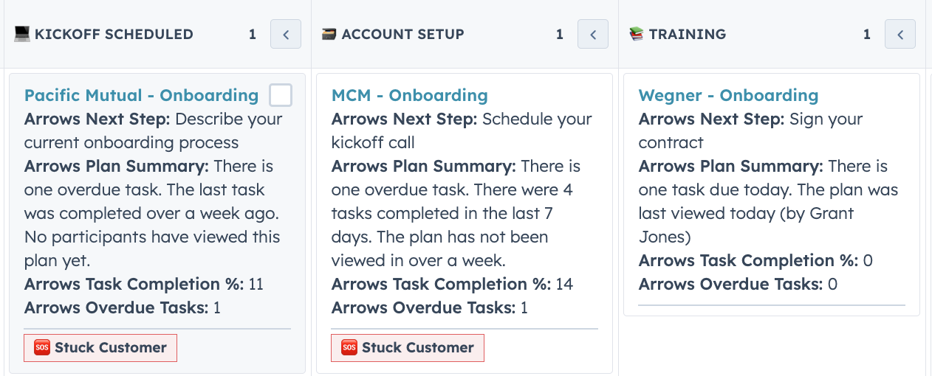
Task: Open MCM - Onboarding deal
Action: pyautogui.click(x=410, y=95)
